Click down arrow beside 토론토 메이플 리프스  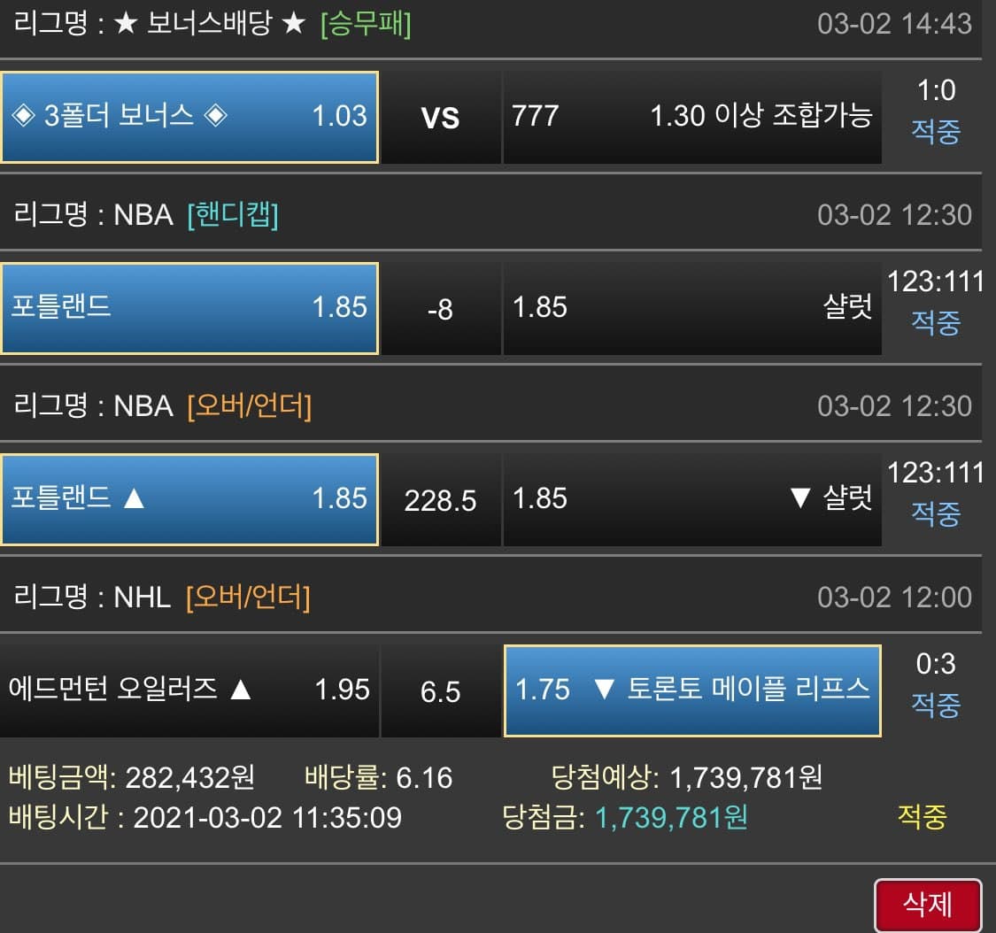coord(604,689)
